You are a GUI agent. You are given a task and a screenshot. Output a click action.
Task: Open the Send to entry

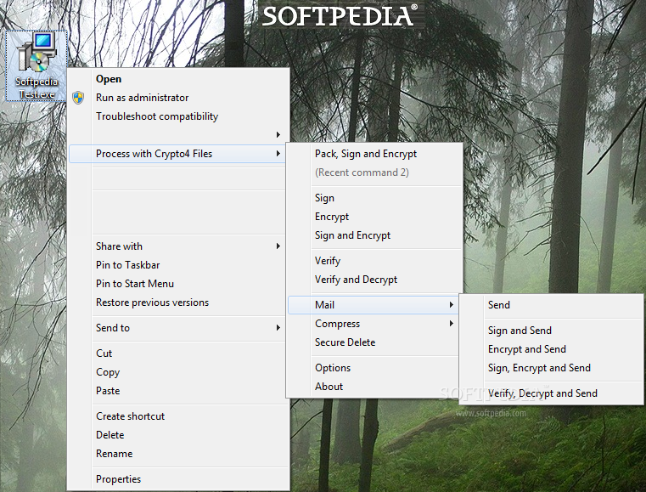[x=177, y=328]
